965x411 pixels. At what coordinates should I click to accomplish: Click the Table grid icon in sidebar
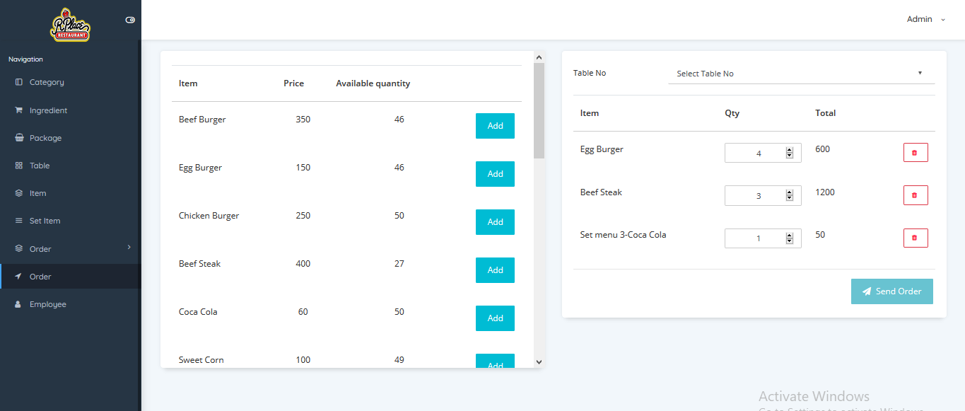point(19,166)
